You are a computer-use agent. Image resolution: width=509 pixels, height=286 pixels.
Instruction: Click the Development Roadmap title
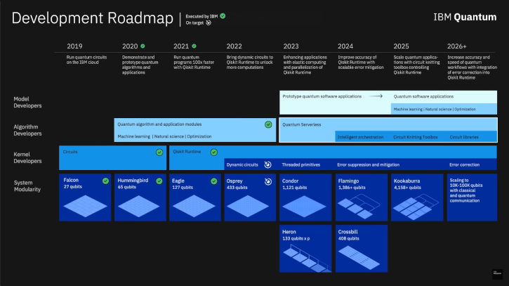tap(93, 18)
